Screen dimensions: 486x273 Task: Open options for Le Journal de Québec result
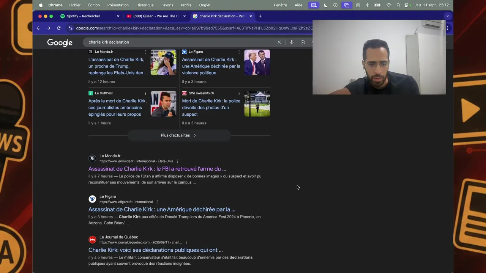click(186, 242)
